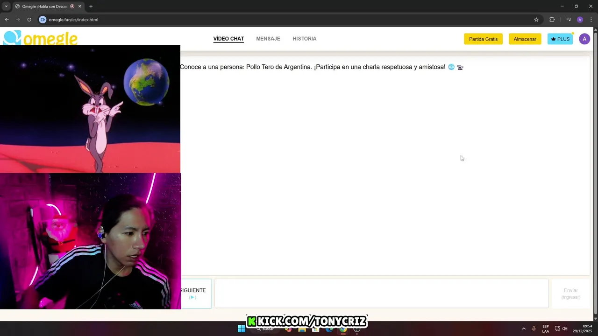Screen dimensions: 598x336
Task: Click the recording indicator on Omegle tab
Action: 72,7
